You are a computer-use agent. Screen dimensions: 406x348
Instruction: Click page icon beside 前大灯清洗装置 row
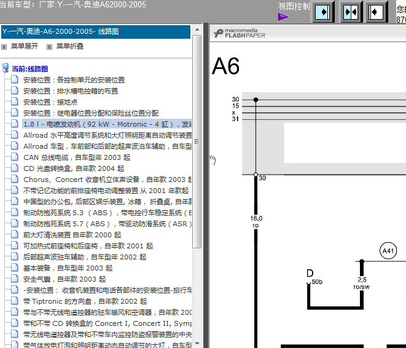pos(15,234)
